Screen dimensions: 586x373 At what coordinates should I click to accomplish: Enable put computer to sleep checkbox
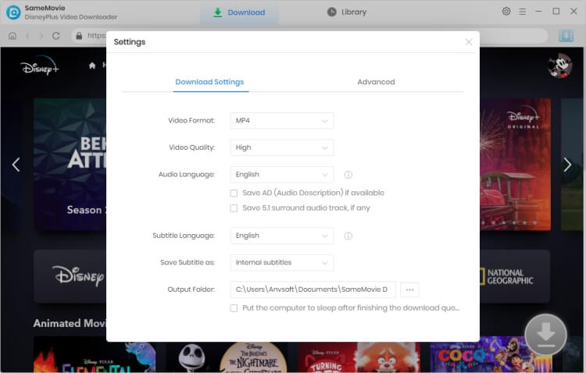(x=234, y=308)
